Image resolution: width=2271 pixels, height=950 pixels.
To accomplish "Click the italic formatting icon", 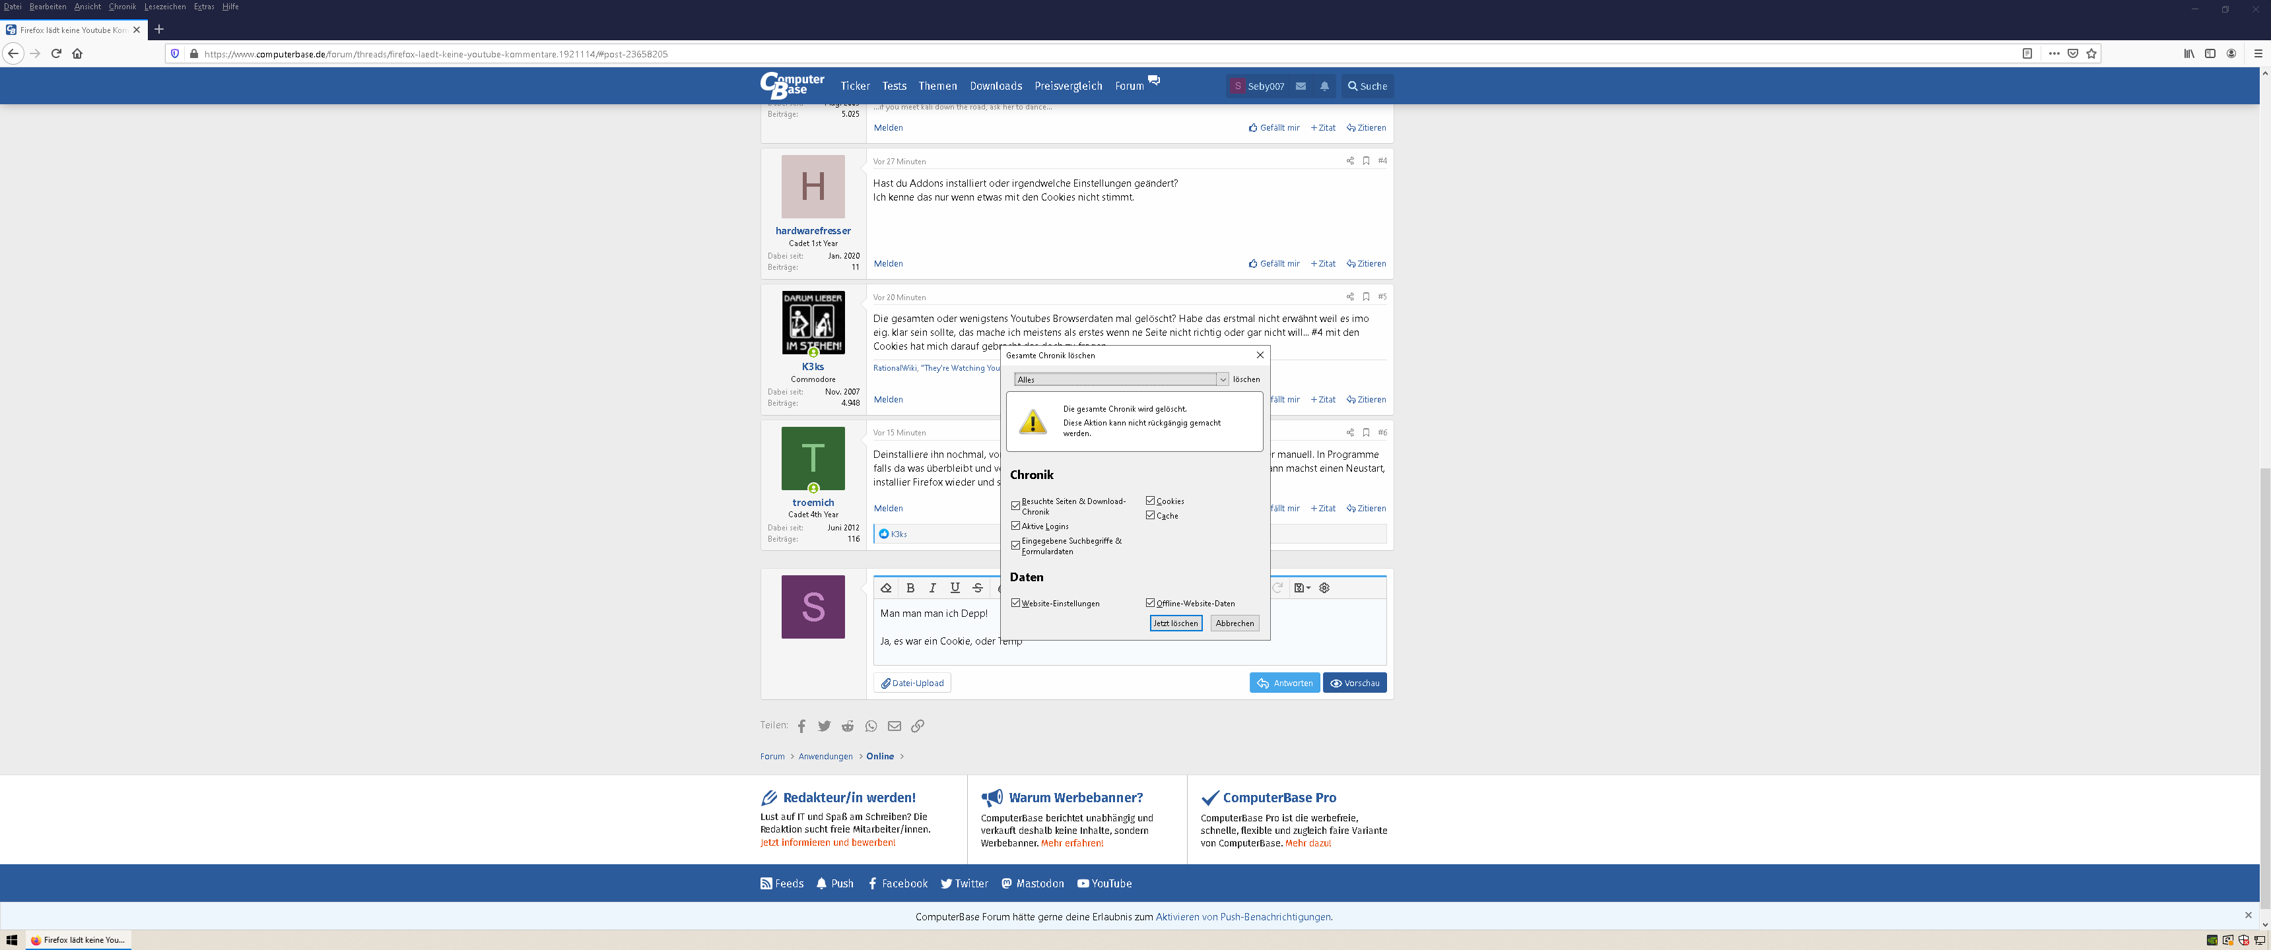I will point(932,588).
